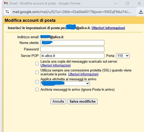Open Ulteriori informazioni link under server copy option
The width and height of the screenshot is (144, 132).
56,65
